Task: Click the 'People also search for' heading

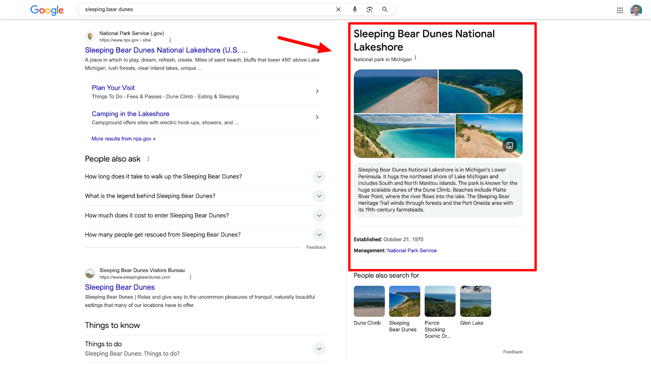Action: pyautogui.click(x=386, y=276)
